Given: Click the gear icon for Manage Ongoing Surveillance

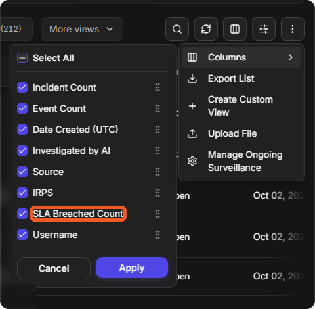Looking at the screenshot, I should pos(192,161).
